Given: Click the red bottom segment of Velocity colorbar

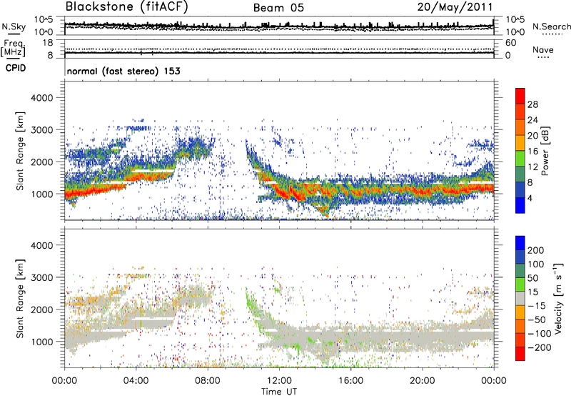Looking at the screenshot, I should [520, 354].
